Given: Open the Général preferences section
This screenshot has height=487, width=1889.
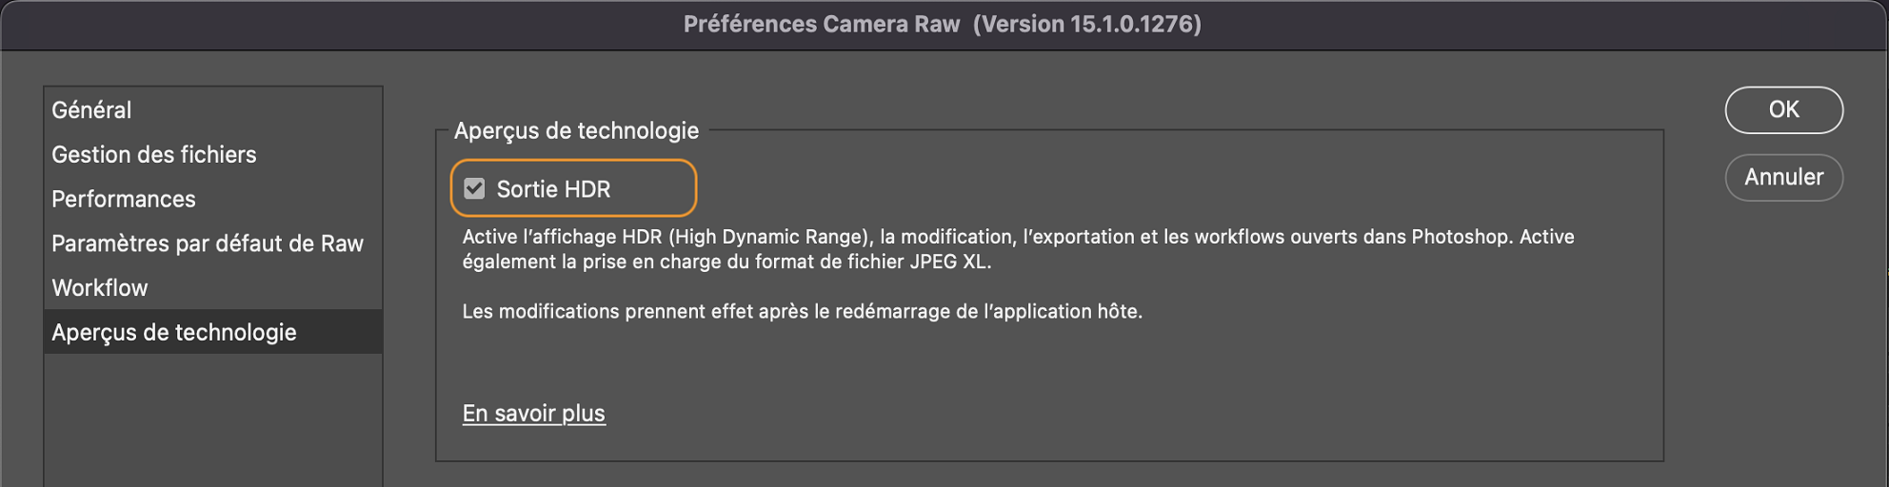Looking at the screenshot, I should 91,110.
